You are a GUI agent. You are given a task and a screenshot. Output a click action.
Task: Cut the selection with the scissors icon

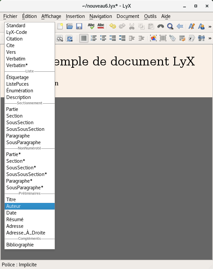132,26
